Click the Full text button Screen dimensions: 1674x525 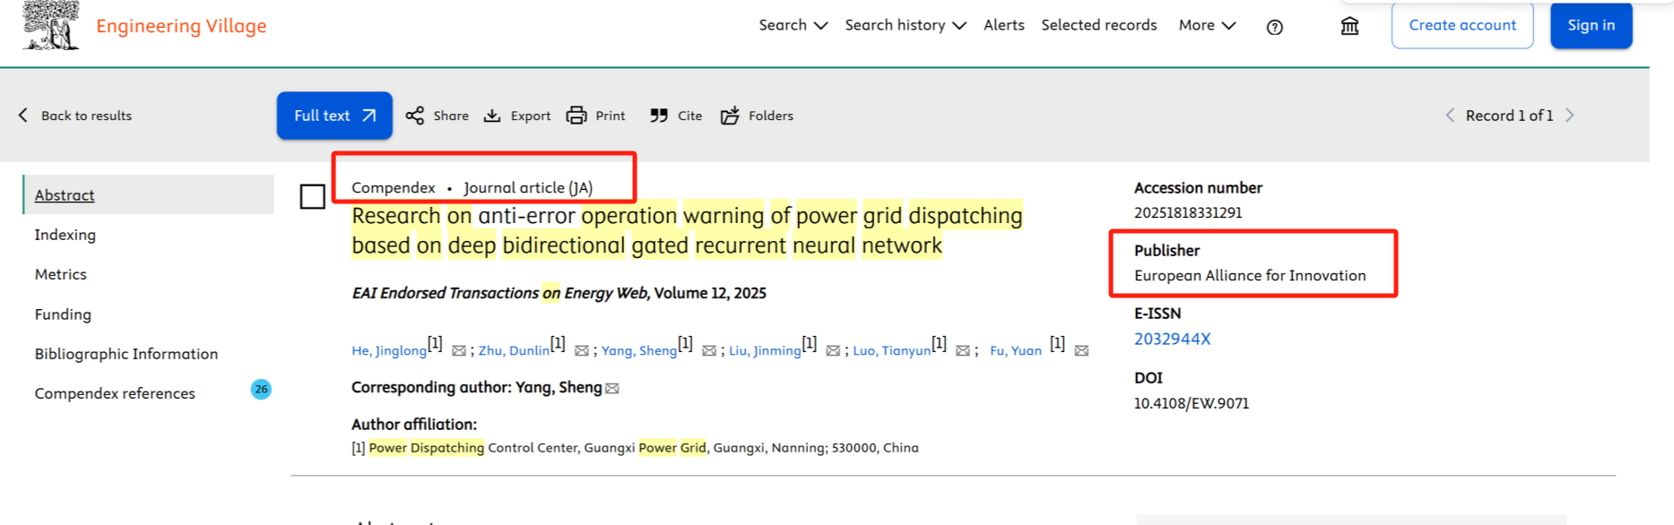pos(334,116)
